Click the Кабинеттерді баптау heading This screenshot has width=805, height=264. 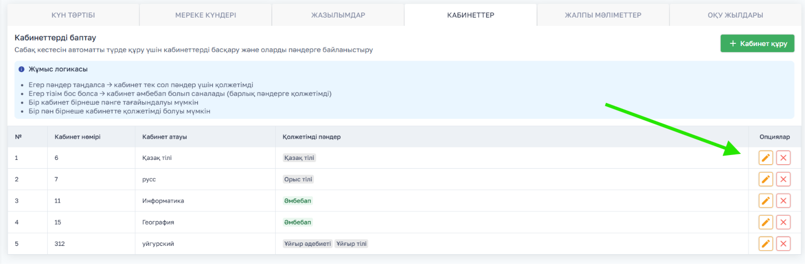pos(55,38)
